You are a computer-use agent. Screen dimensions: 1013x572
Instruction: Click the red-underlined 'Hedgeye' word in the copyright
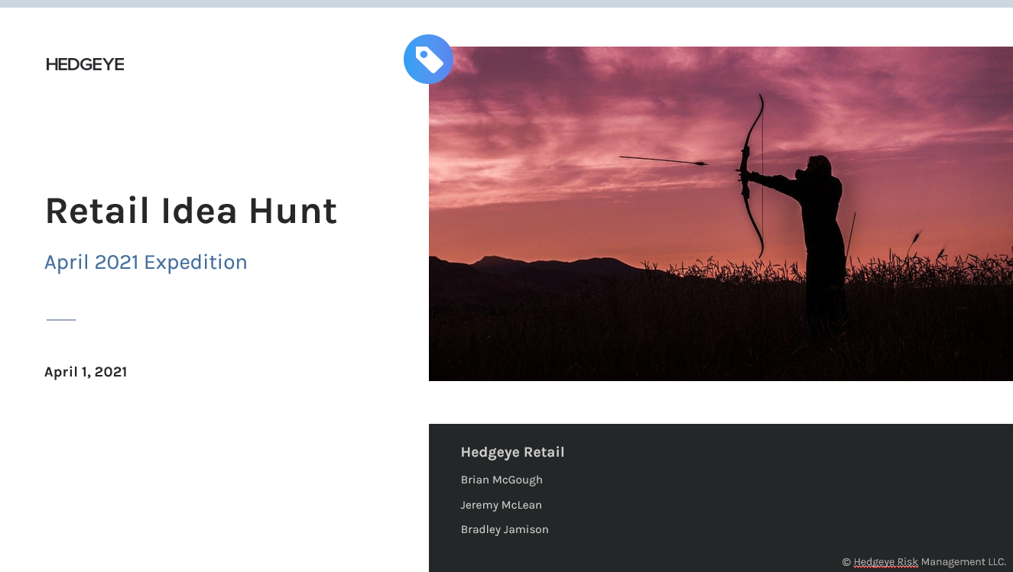pos(875,562)
